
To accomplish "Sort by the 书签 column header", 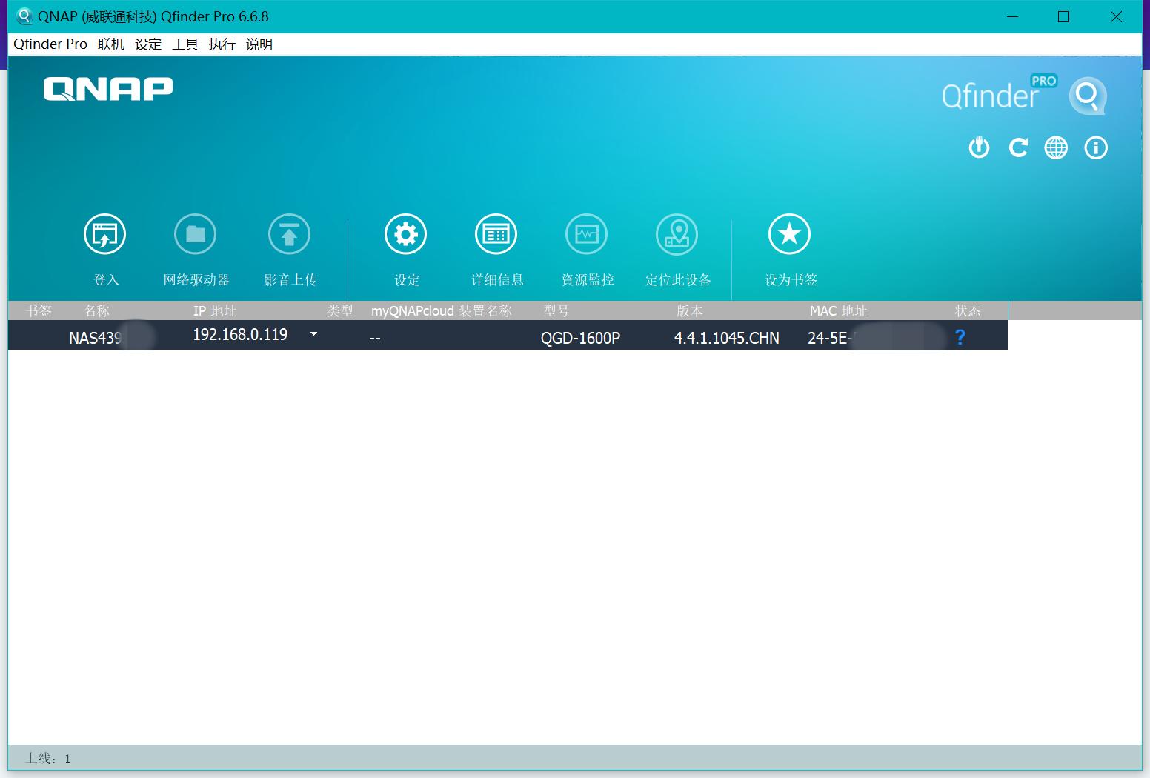I will pos(39,310).
